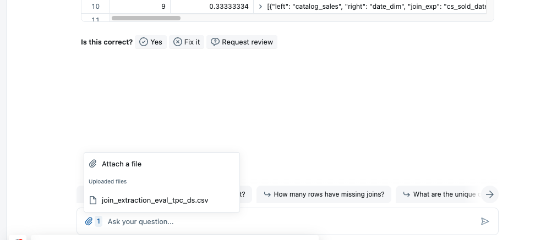Viewport: 557px width, 240px height.
Task: Select the cell showing 0.33333334
Action: [x=211, y=6]
